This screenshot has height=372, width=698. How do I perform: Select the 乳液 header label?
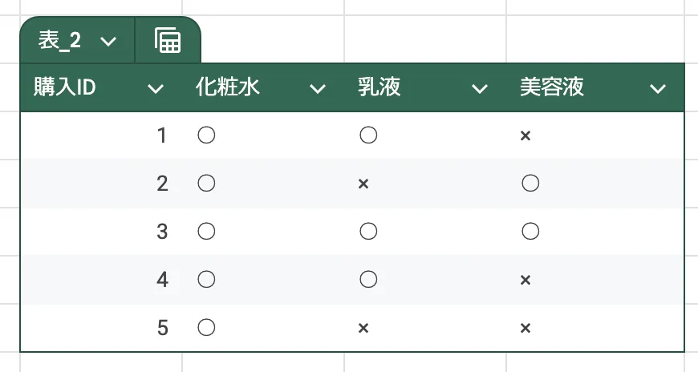379,87
